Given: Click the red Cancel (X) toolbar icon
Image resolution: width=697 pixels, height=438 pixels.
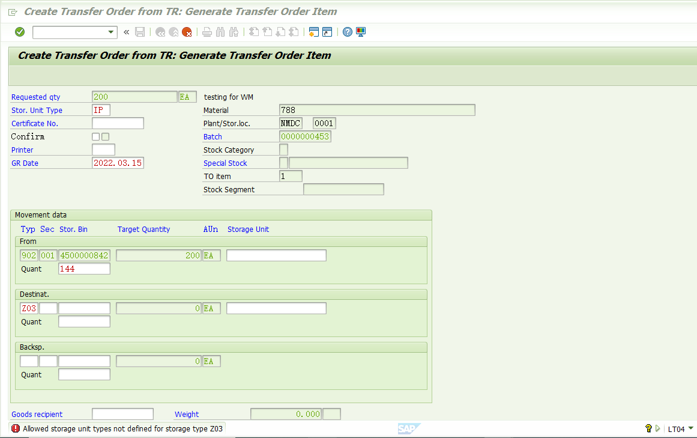Looking at the screenshot, I should click(187, 32).
